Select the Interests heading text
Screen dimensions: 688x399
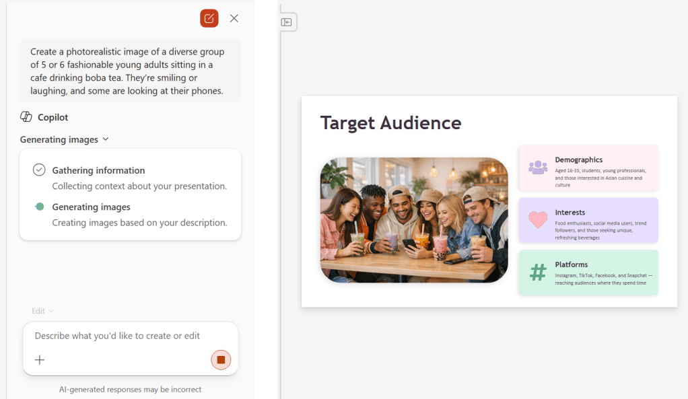pyautogui.click(x=570, y=212)
